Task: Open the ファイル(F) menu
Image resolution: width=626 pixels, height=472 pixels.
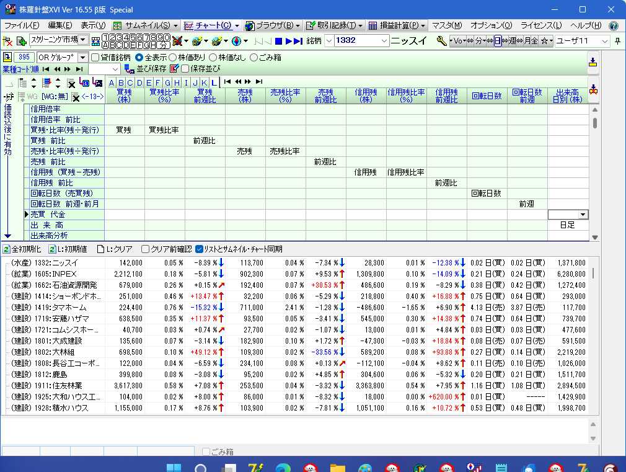Action: [22, 25]
